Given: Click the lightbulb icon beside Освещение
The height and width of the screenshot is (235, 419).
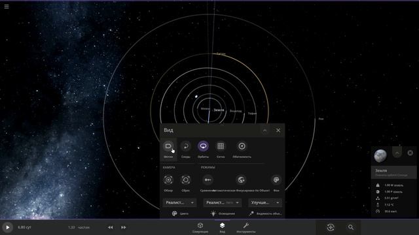Looking at the screenshot, I should (x=213, y=213).
